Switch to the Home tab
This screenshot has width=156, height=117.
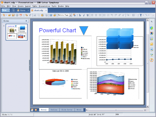21,10
